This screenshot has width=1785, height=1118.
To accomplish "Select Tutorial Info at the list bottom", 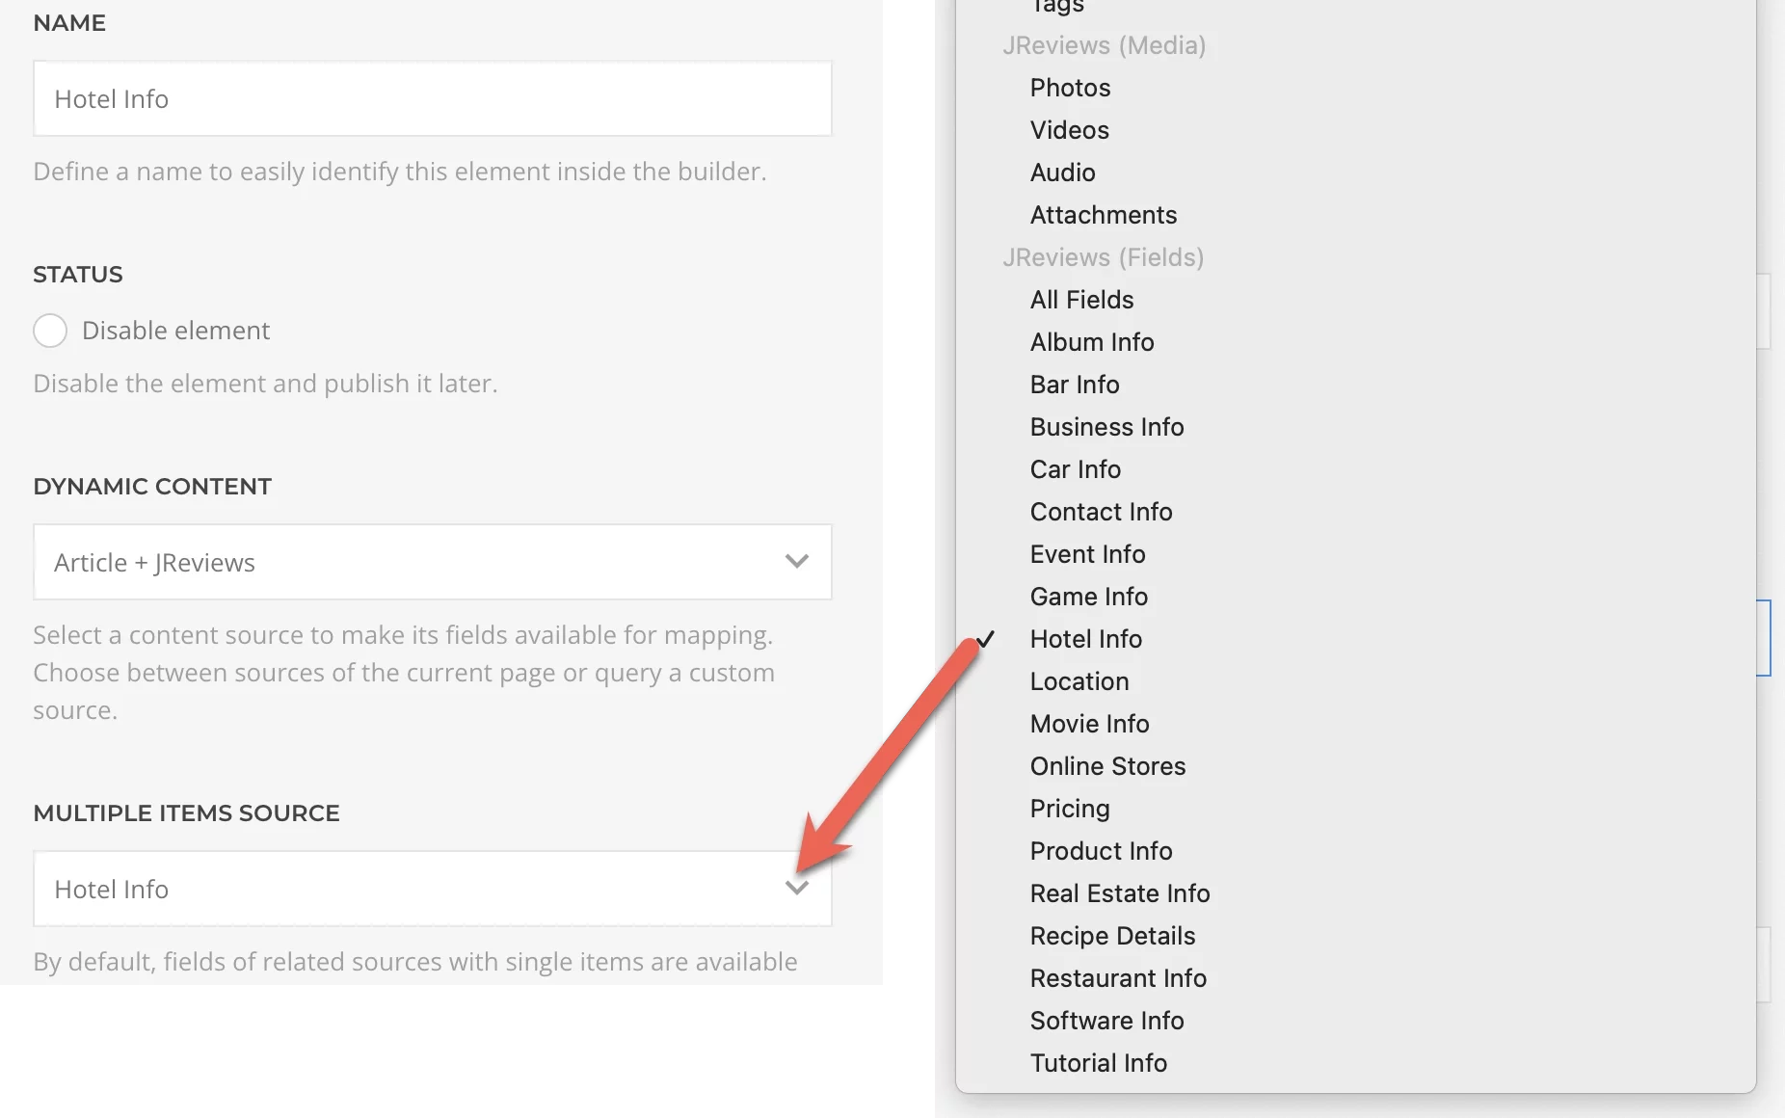I will click(1098, 1063).
